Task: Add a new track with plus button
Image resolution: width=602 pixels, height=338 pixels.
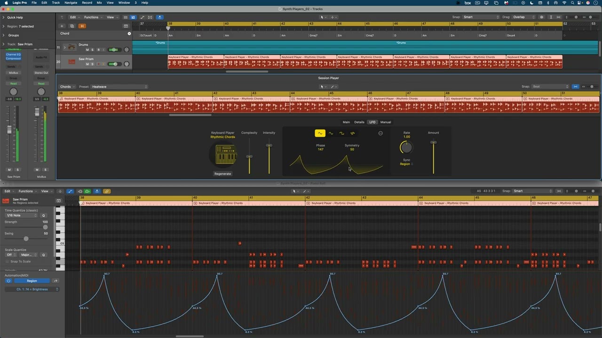Action: click(62, 26)
